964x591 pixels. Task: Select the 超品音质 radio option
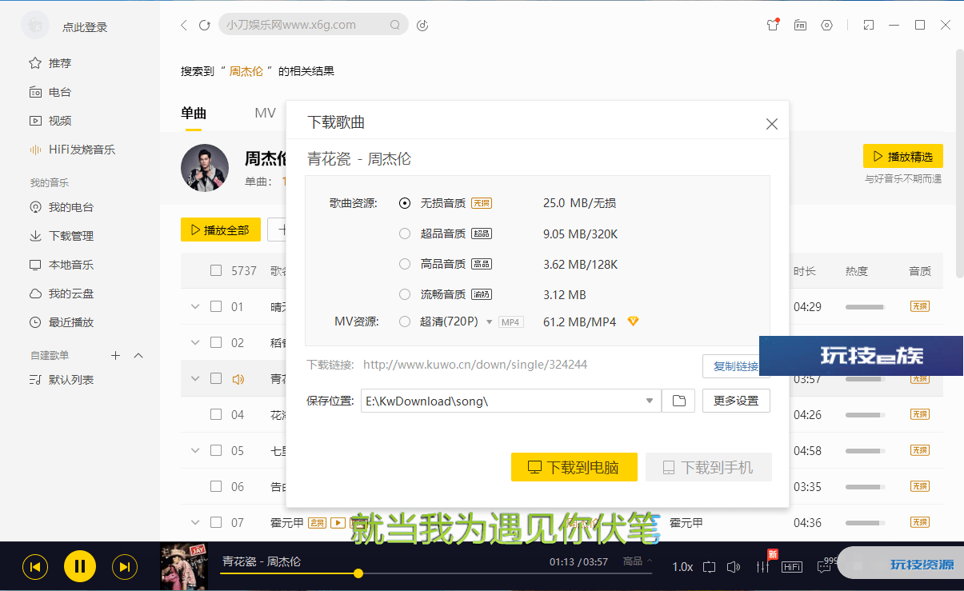pos(405,234)
